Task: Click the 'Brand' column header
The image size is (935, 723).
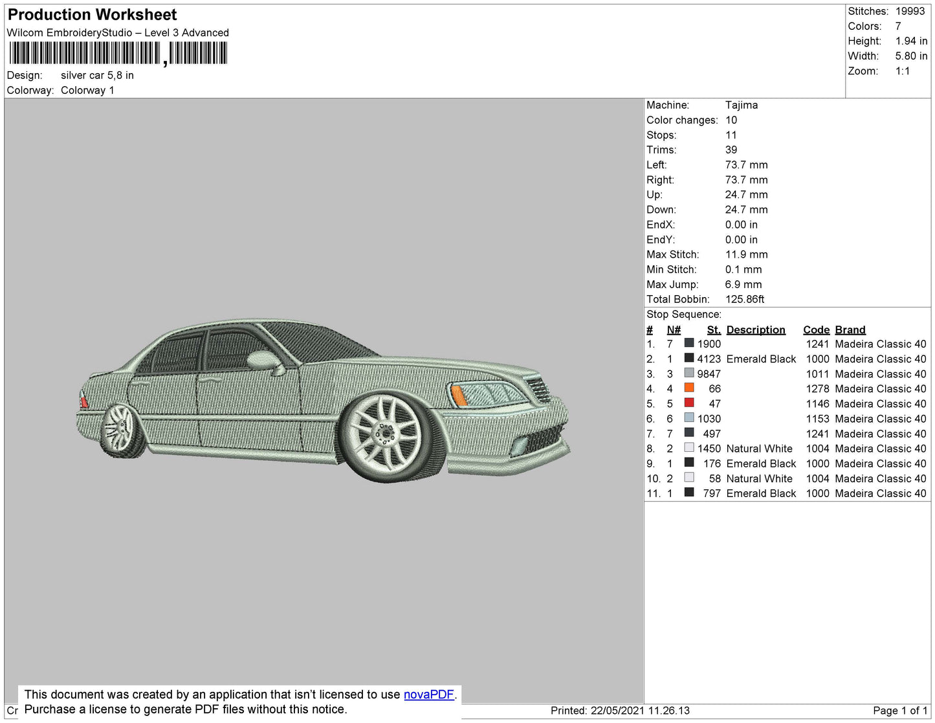Action: [x=850, y=329]
